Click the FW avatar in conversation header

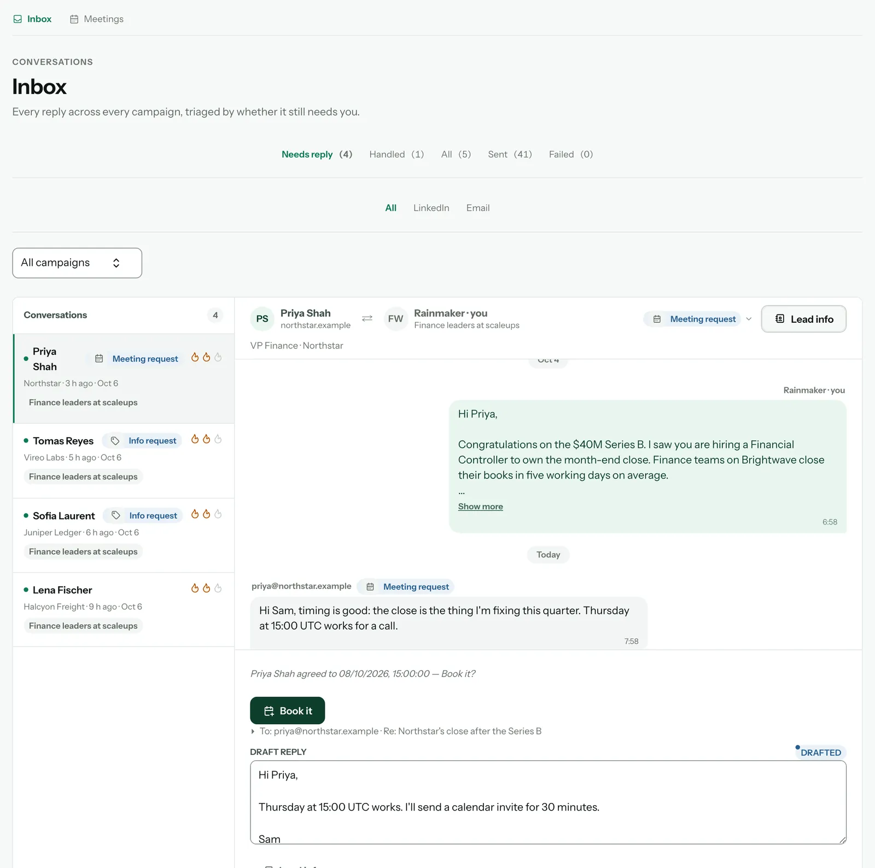tap(395, 319)
